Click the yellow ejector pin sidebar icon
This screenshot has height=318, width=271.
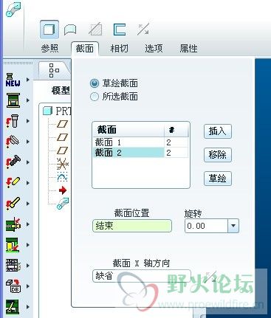pos(13,204)
